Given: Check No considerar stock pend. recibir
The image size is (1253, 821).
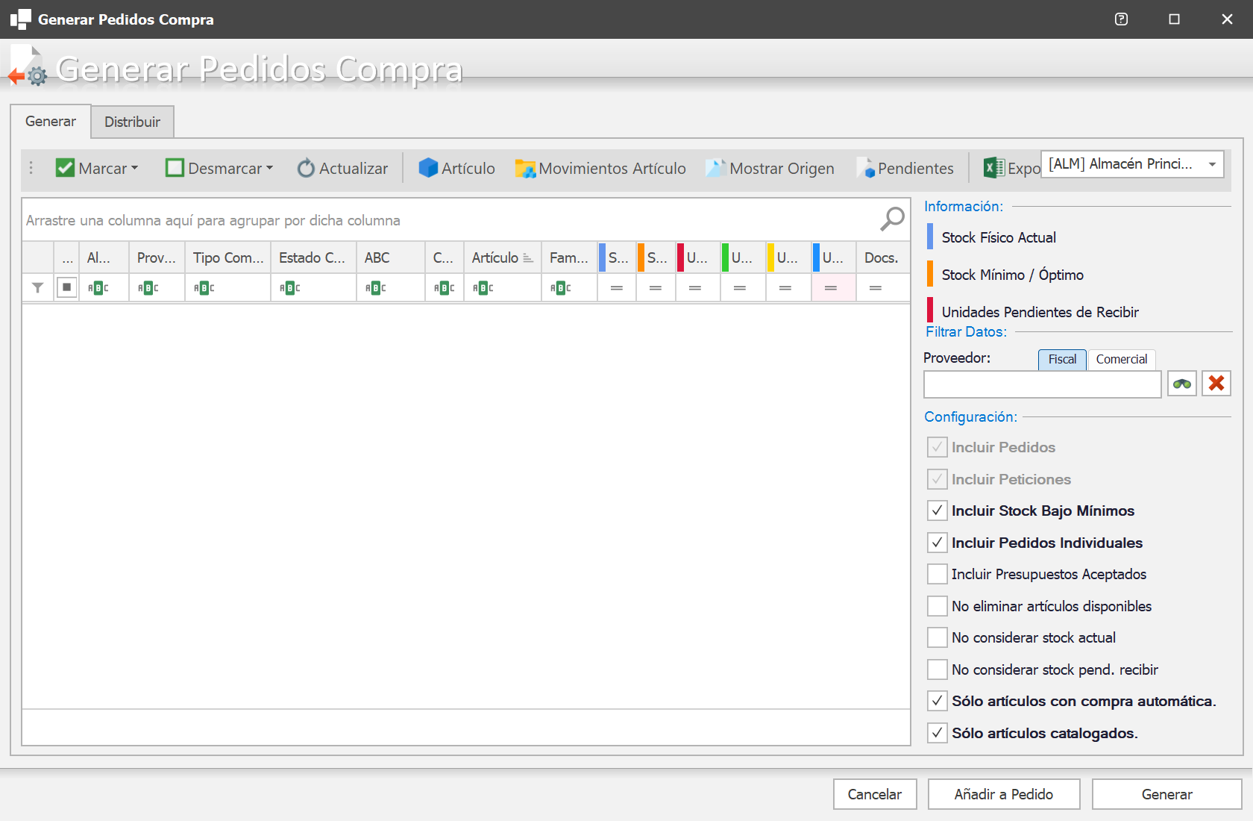Looking at the screenshot, I should [938, 669].
